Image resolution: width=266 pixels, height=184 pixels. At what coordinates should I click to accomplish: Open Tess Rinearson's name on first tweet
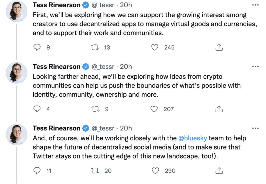coord(57,5)
